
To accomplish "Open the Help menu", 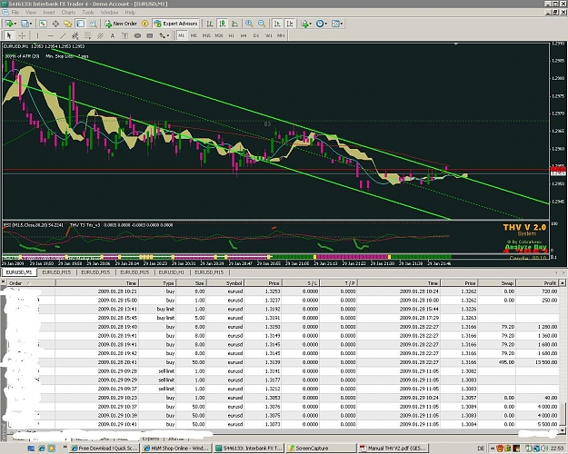I will pos(130,13).
